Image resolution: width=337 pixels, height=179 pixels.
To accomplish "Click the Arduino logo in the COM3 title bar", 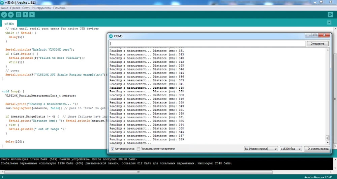I will 111,36.
